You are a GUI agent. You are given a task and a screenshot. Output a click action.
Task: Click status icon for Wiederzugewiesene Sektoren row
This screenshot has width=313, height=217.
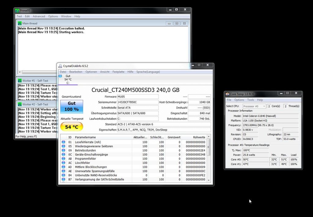pos(64,146)
